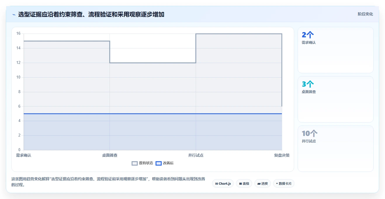Click the 阶段变化 label in header

click(x=365, y=14)
